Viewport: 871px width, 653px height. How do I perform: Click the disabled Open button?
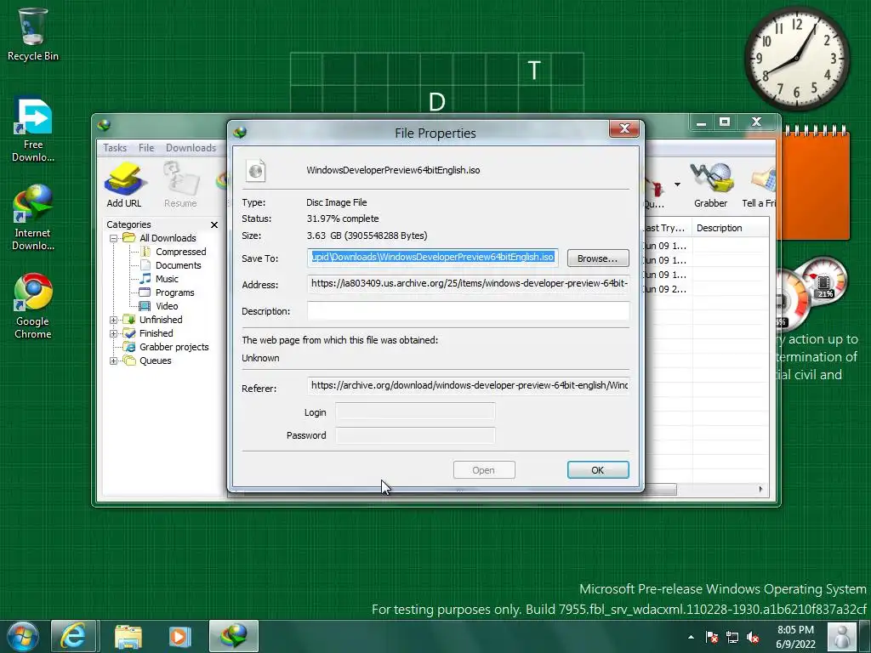pos(484,469)
